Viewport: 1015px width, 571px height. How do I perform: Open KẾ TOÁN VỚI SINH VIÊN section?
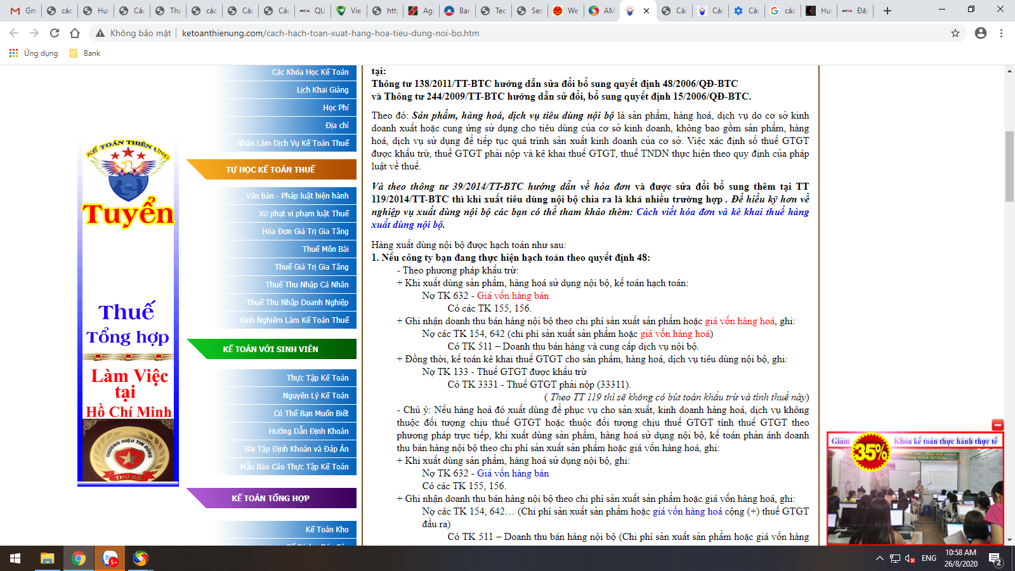(271, 349)
